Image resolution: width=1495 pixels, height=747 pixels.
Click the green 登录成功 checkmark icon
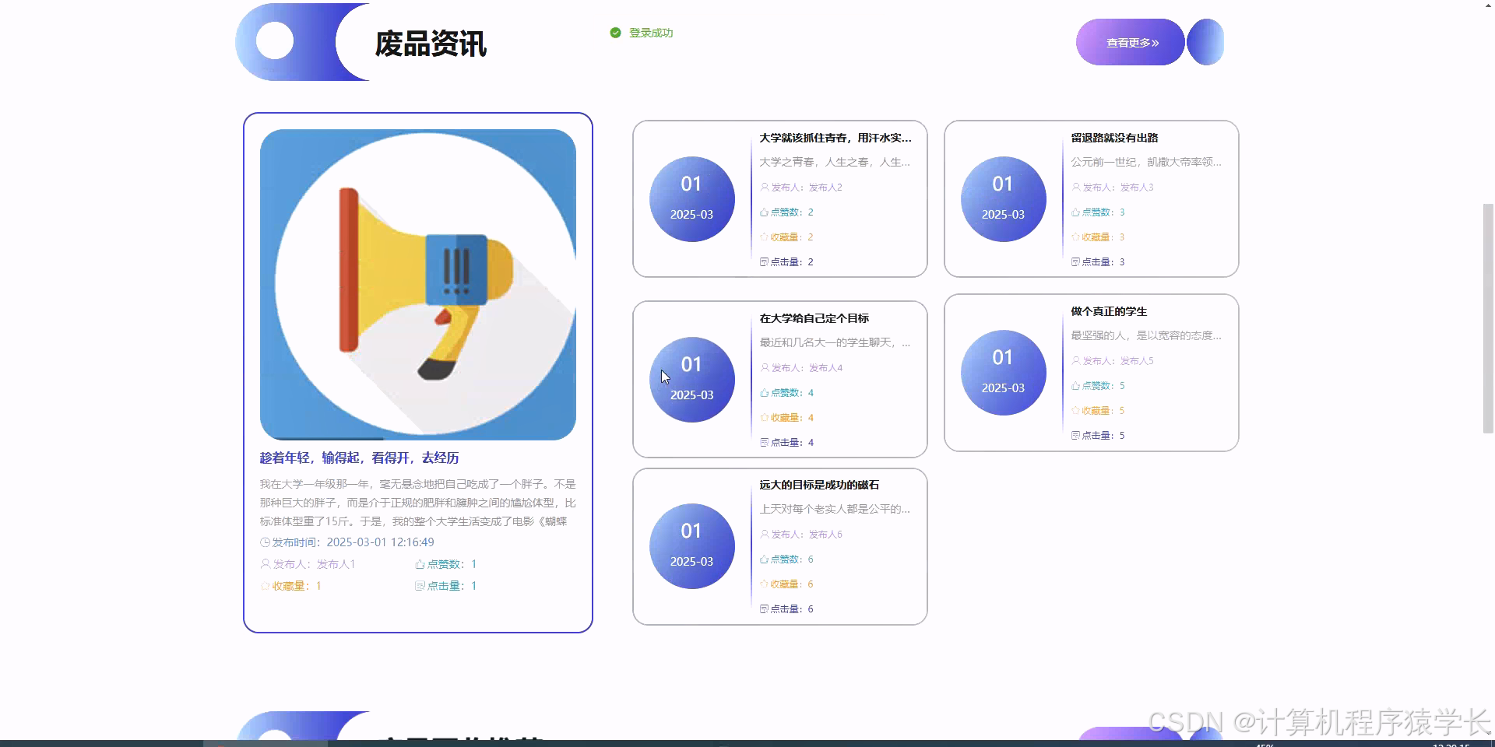click(x=615, y=33)
